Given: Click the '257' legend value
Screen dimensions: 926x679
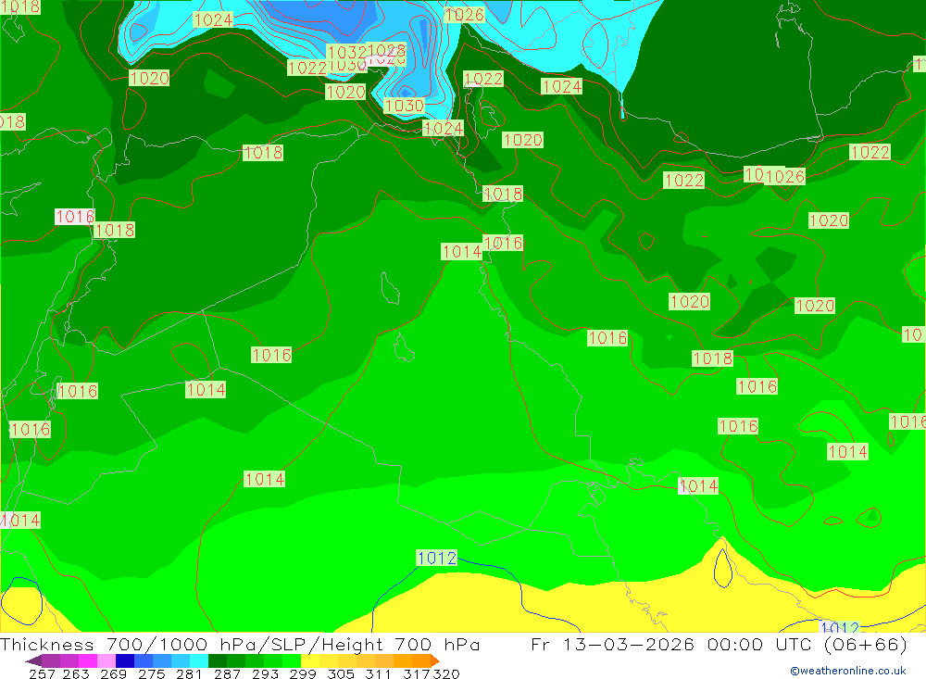Looking at the screenshot, I should [x=42, y=673].
